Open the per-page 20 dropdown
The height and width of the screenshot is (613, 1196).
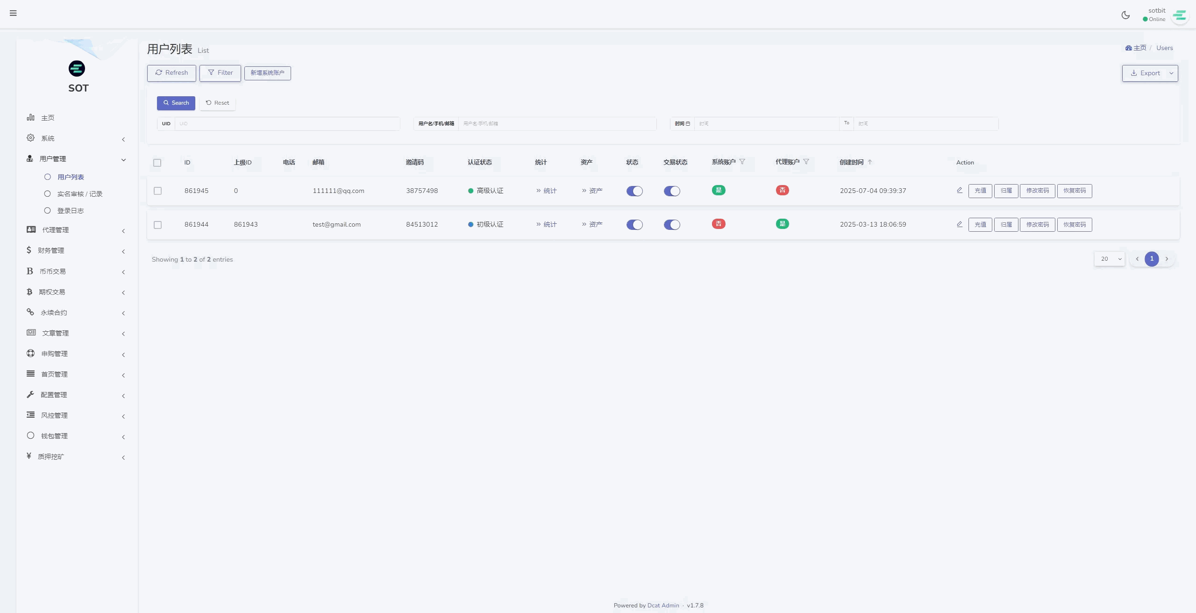tap(1109, 259)
